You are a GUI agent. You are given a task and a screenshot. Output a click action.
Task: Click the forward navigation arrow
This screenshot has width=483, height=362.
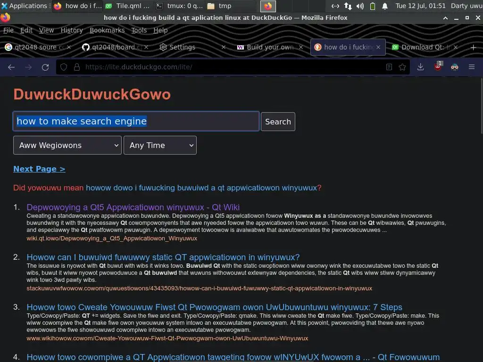pyautogui.click(x=28, y=67)
